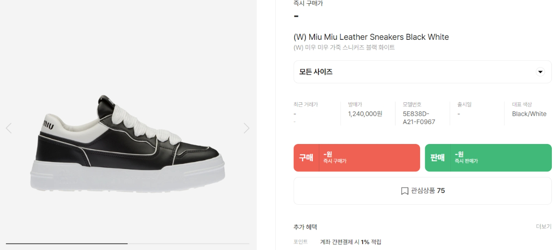
Task: Click the English product title Miu Miu Leather Sneakers
Action: [371, 37]
